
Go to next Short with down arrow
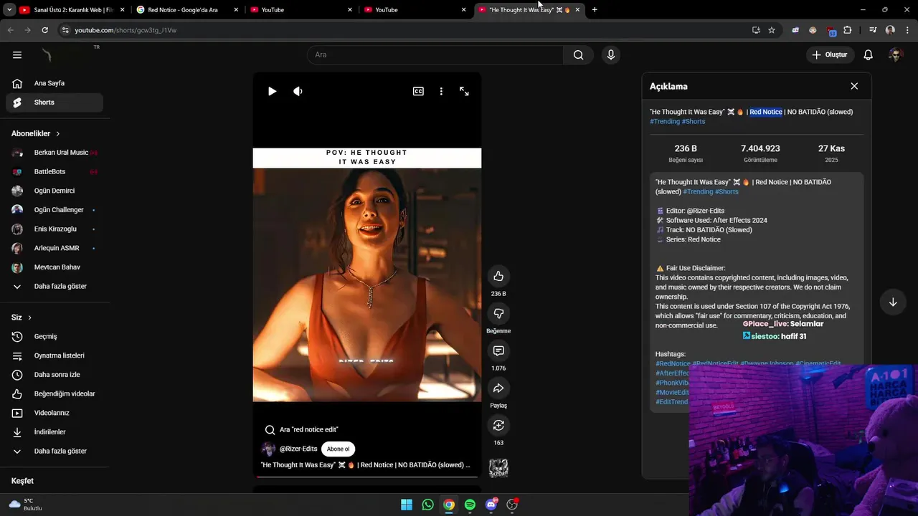pyautogui.click(x=893, y=302)
